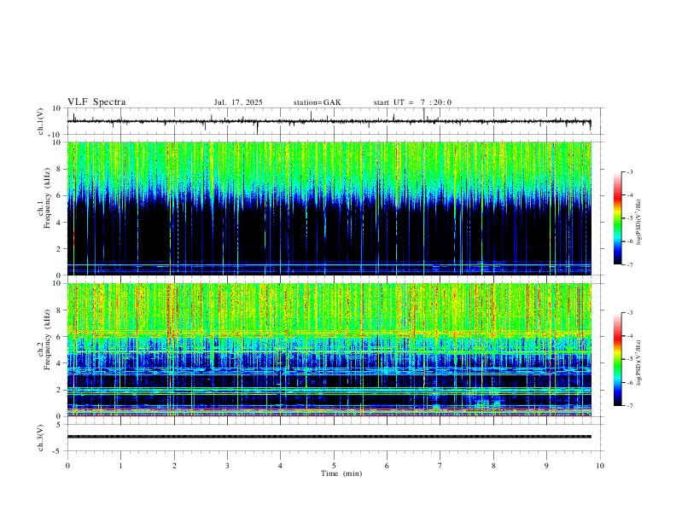Screen dimensions: 676x522
Task: Click the '-7' value on ch.2 colorbar
Action: [629, 405]
